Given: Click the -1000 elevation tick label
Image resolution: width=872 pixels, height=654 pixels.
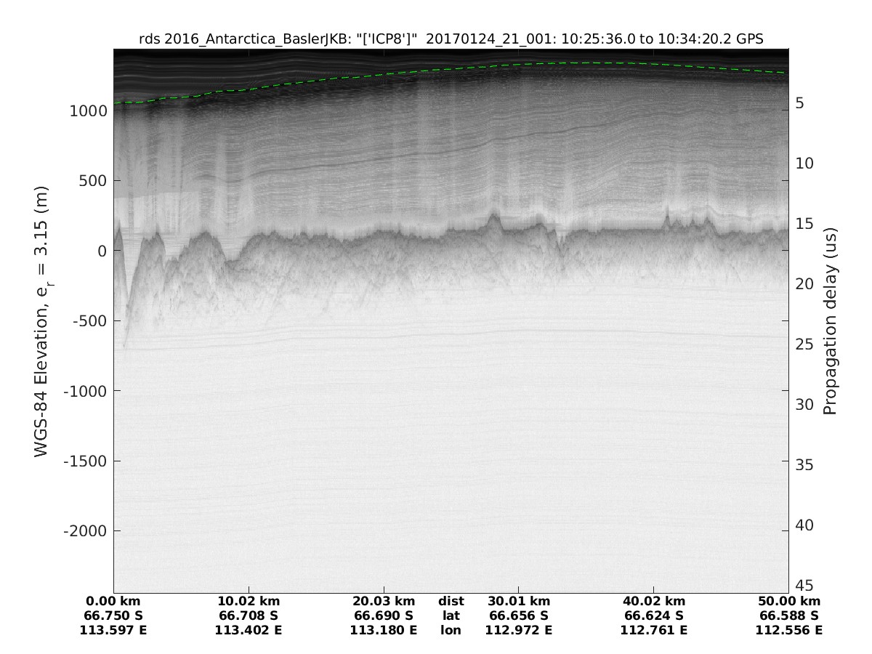Looking at the screenshot, I should pos(86,391).
